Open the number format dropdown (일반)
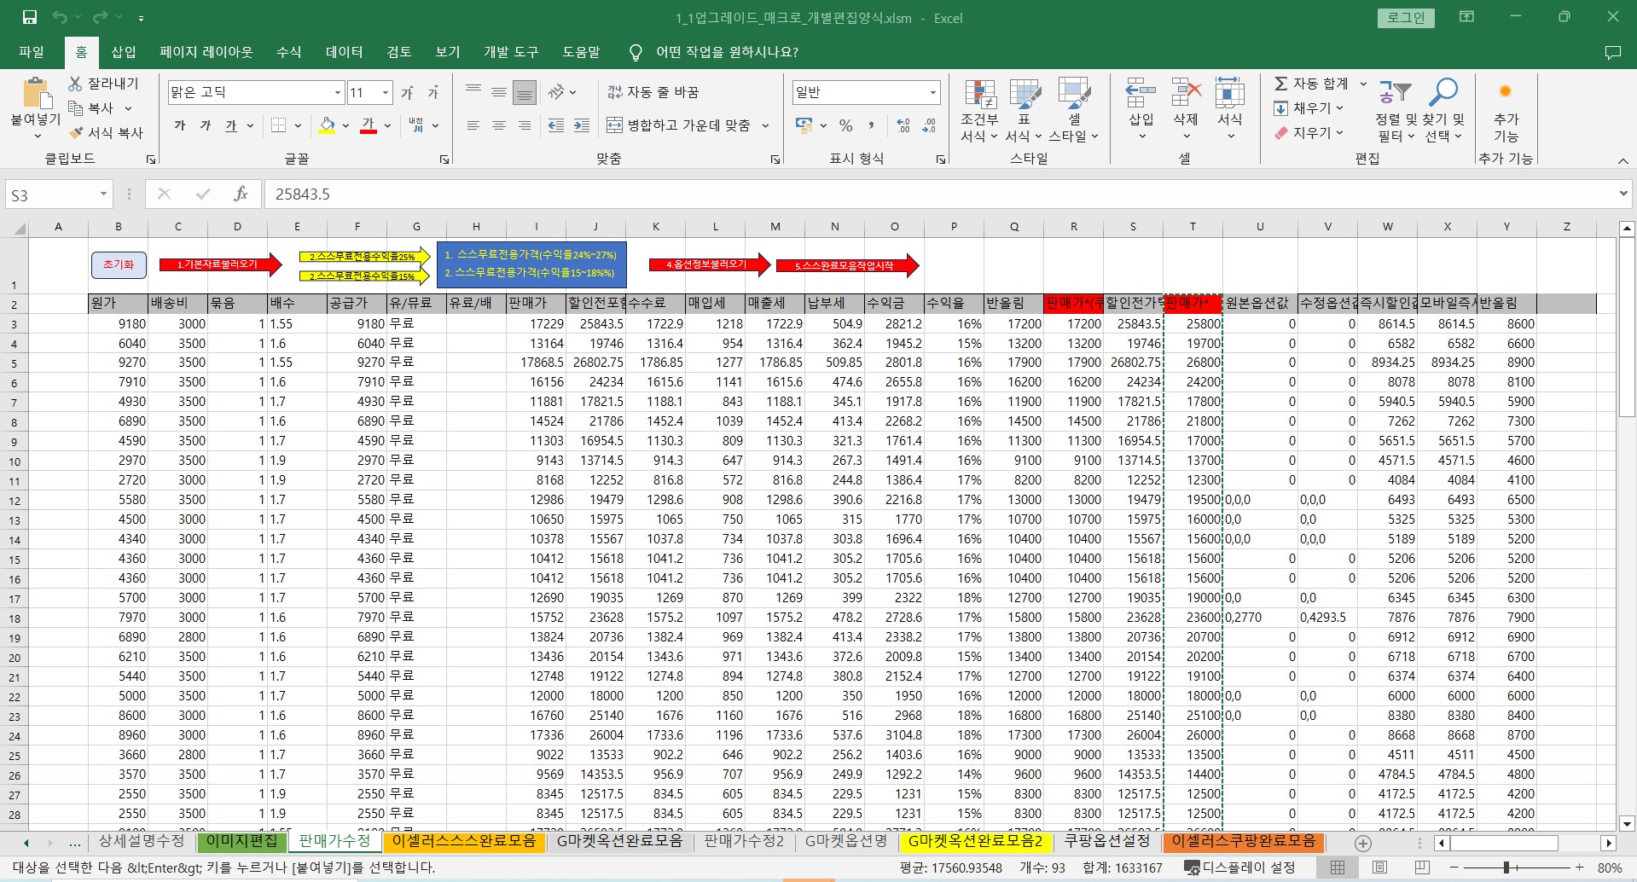 [932, 92]
